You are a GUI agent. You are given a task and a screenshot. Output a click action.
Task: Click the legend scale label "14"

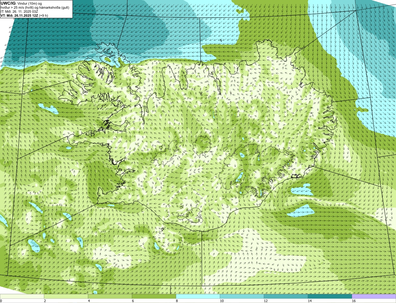[x=310, y=301]
